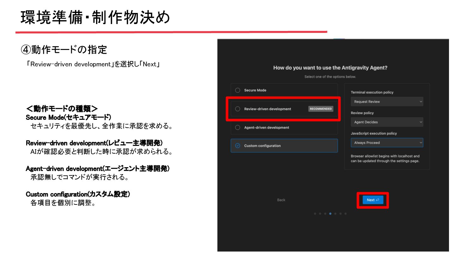Click the RECOMMENDED badge
This screenshot has width=455, height=256.
pyautogui.click(x=321, y=109)
